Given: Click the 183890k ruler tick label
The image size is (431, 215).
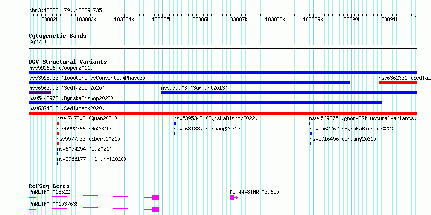Looking at the screenshot, I should [351, 19].
